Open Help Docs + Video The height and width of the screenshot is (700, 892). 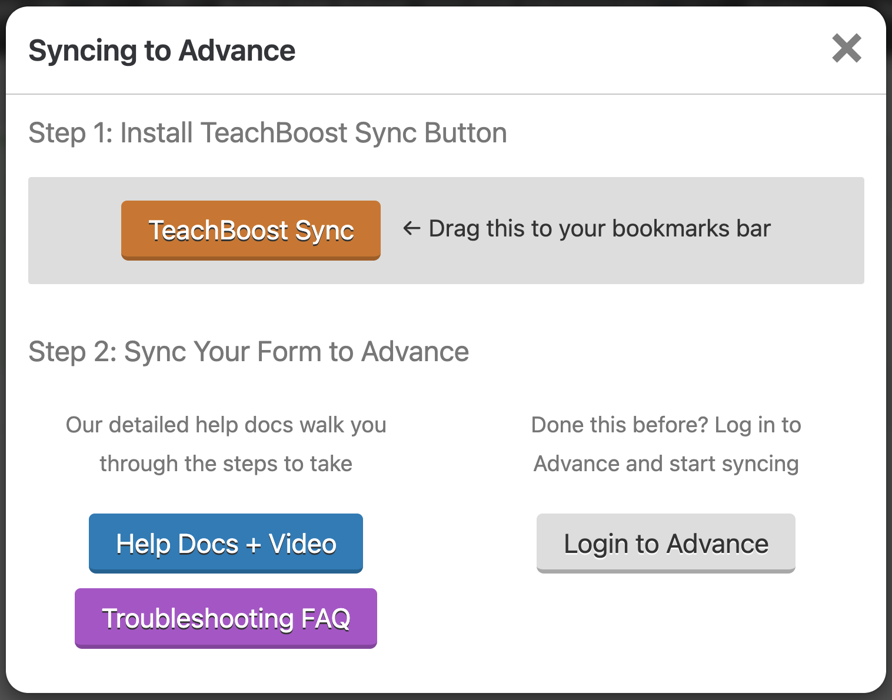[x=226, y=543]
